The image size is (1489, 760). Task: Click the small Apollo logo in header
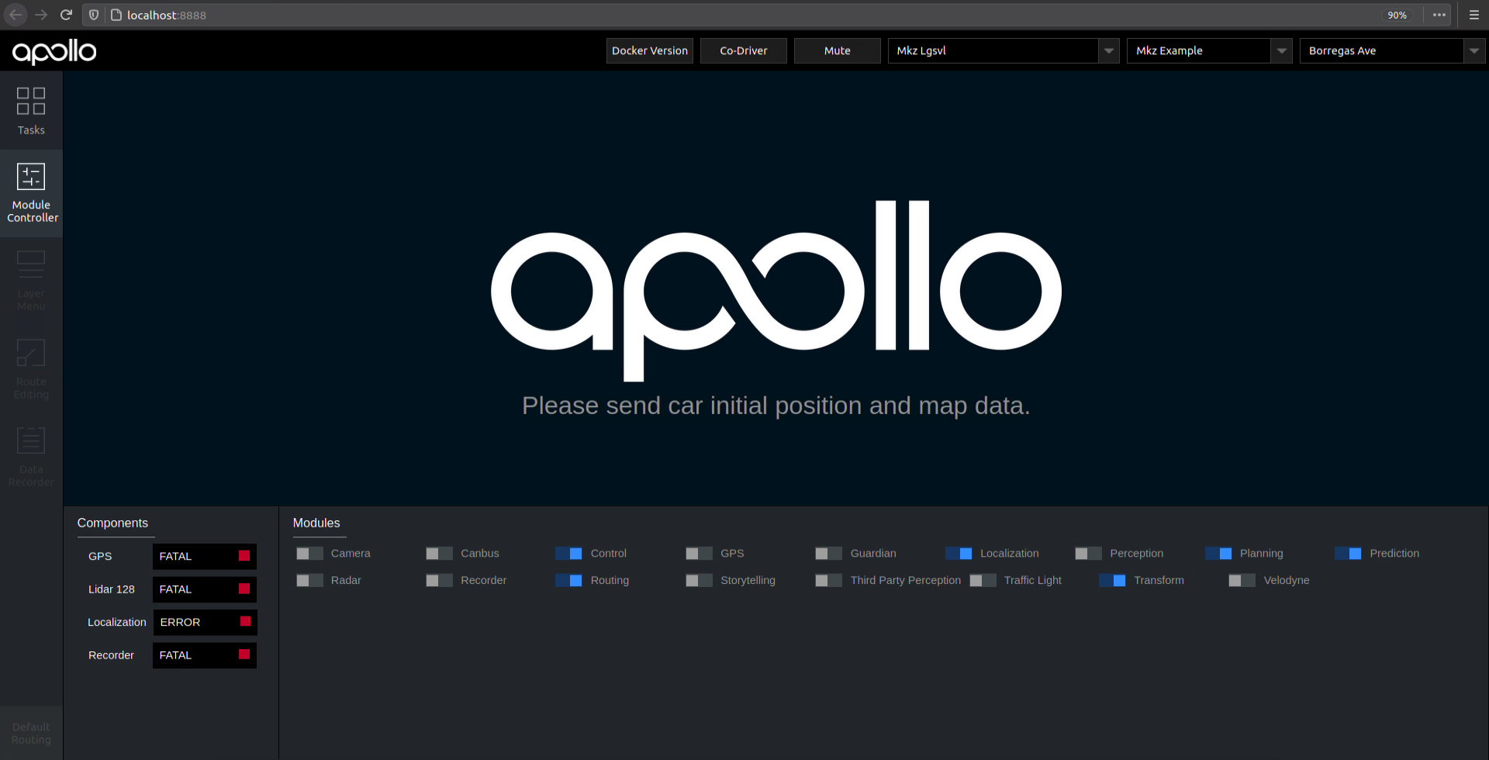pos(54,51)
